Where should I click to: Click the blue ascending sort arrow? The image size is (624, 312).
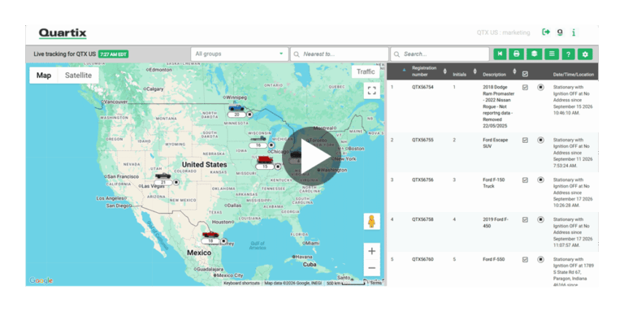pyautogui.click(x=405, y=70)
